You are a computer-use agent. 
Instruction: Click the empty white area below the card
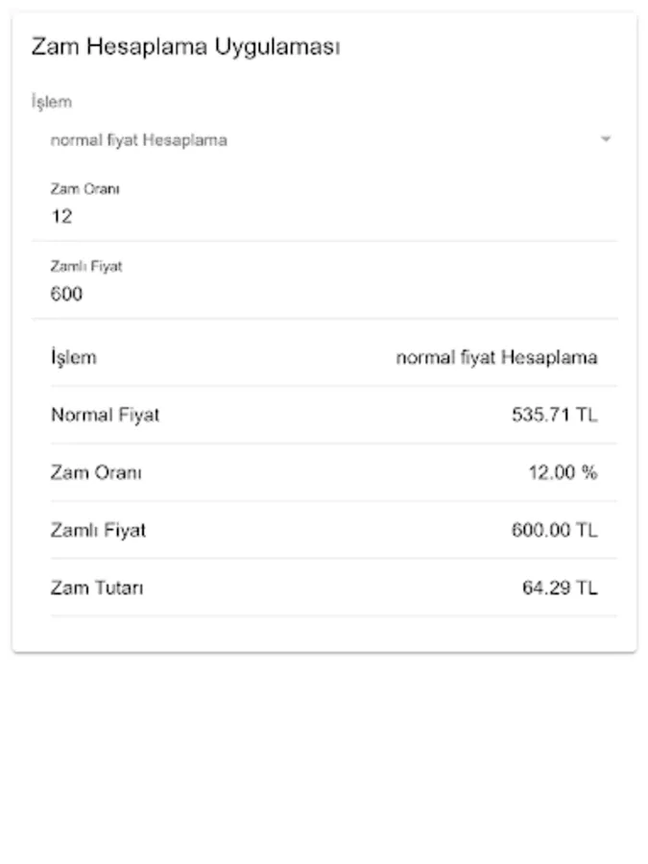324,758
